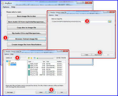The height and width of the screenshot is (96, 118).
Task: Choose Rip Audio CD to mp3/flac/ape/wav
Action: 26,33
